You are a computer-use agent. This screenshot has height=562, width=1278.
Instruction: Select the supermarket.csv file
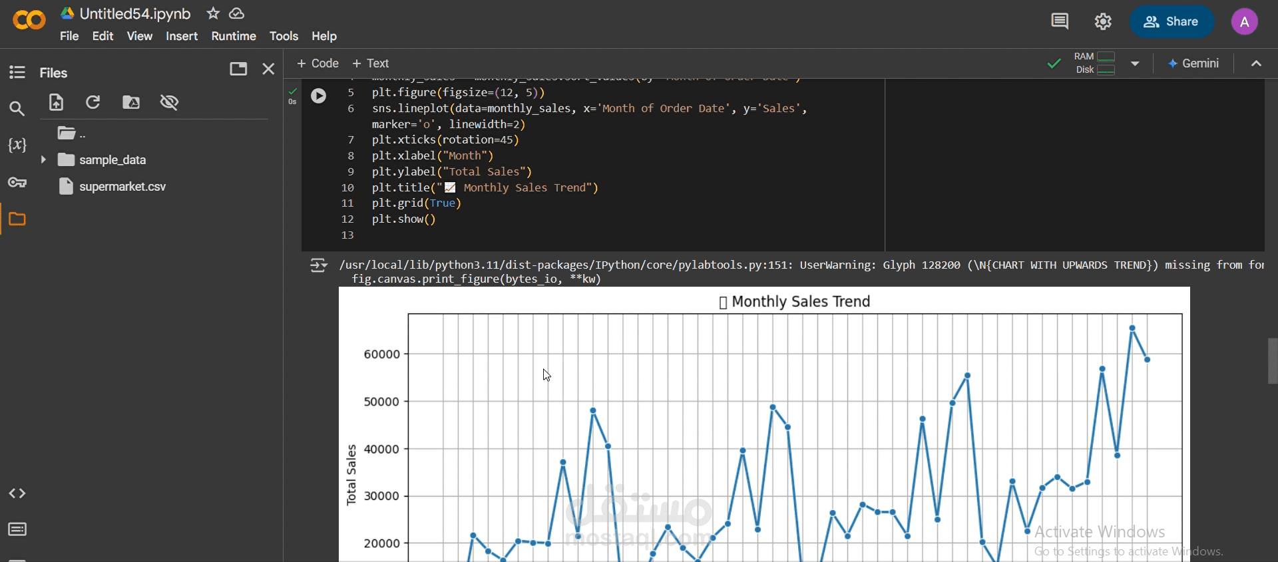[122, 186]
